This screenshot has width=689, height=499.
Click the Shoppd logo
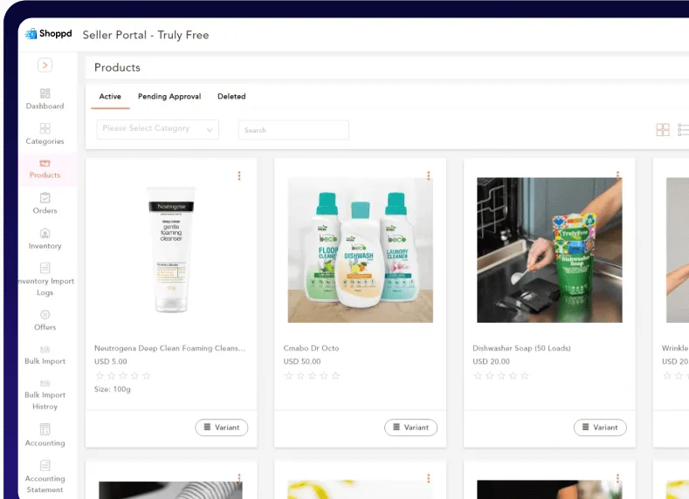pyautogui.click(x=48, y=34)
